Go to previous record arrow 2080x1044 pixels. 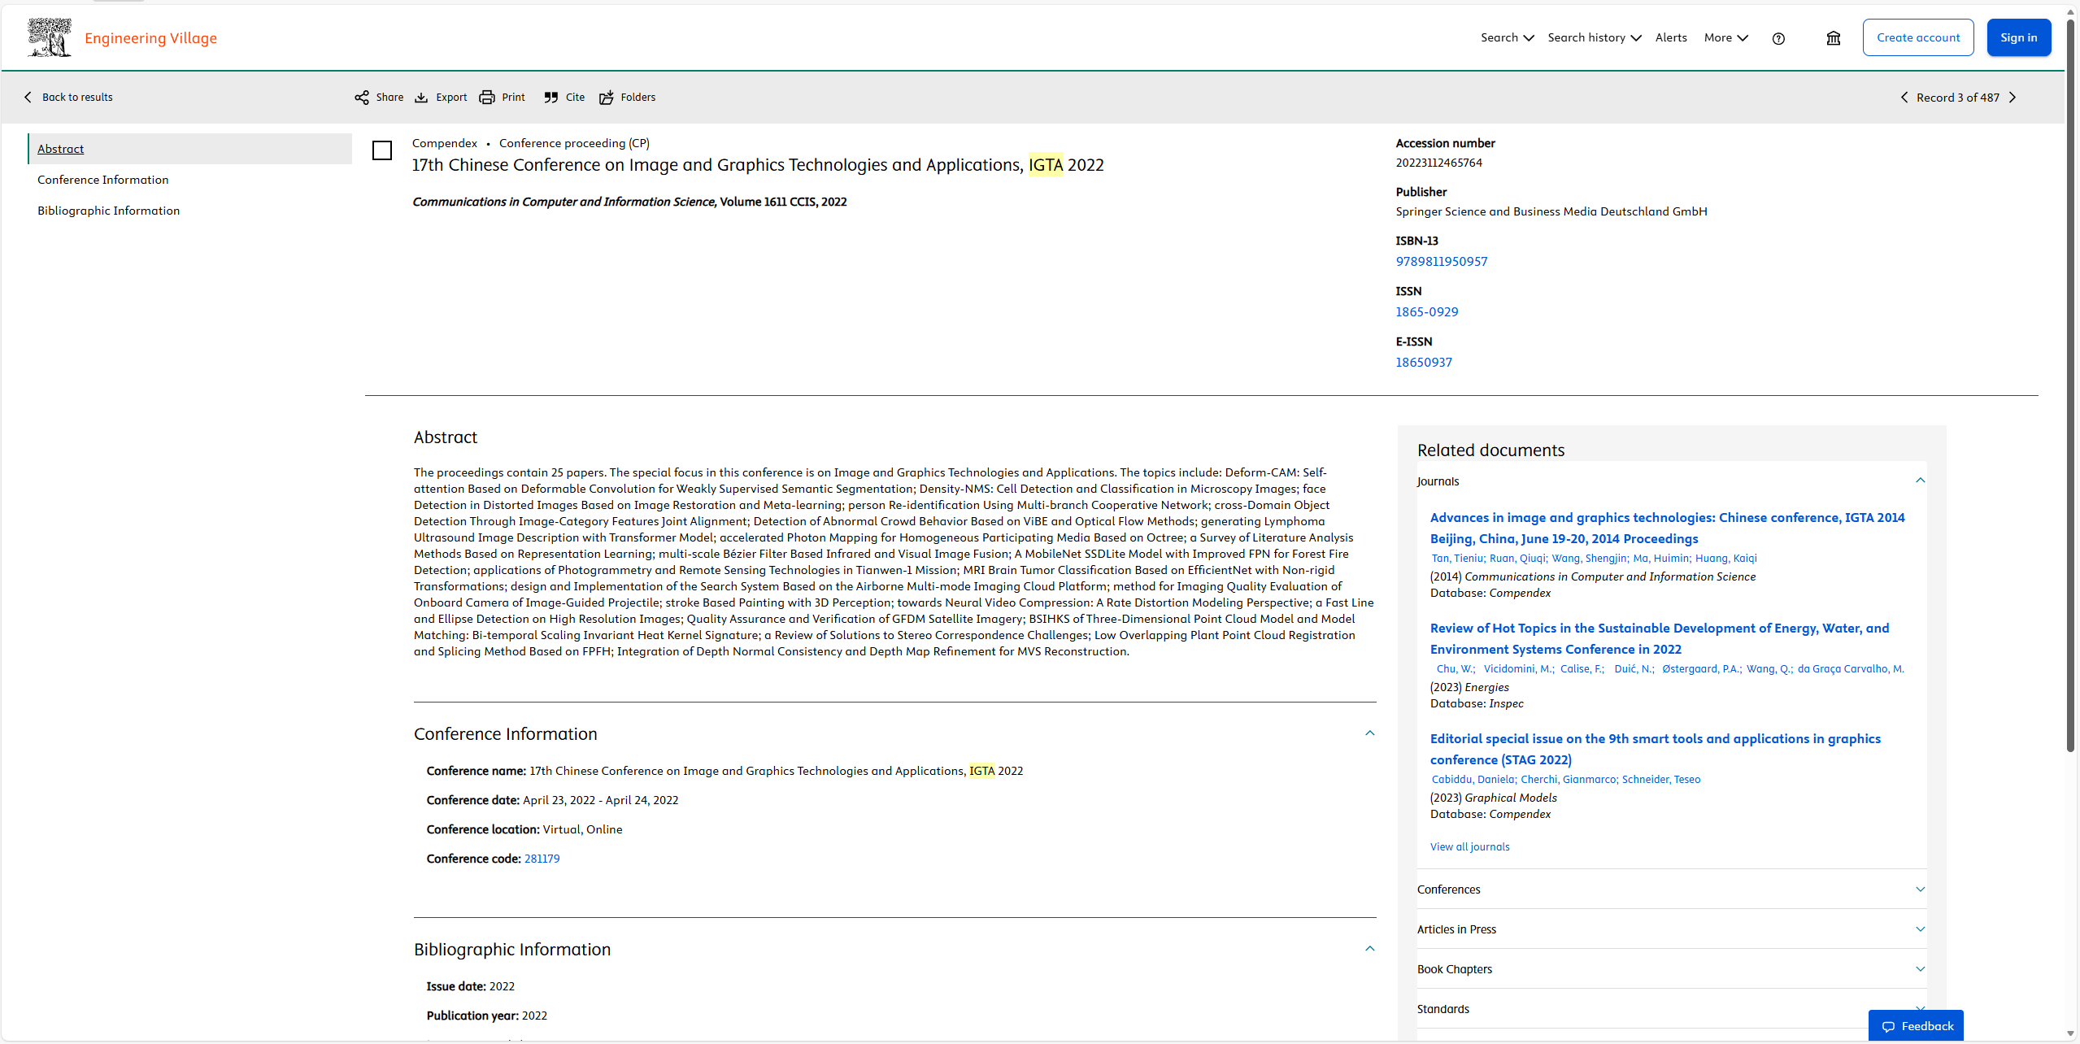point(1904,98)
